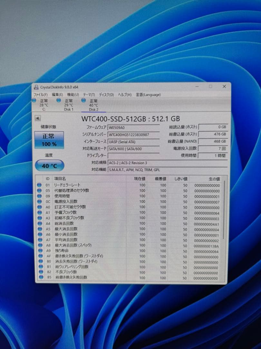Click the raw value 0000000004A1

tap(207, 224)
